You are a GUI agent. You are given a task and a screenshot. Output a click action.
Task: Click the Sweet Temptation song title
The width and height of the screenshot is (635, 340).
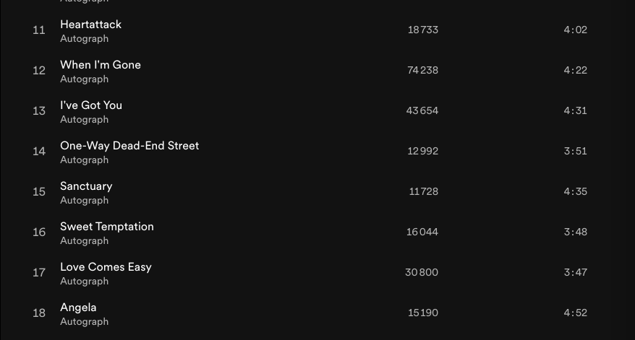[x=107, y=227]
